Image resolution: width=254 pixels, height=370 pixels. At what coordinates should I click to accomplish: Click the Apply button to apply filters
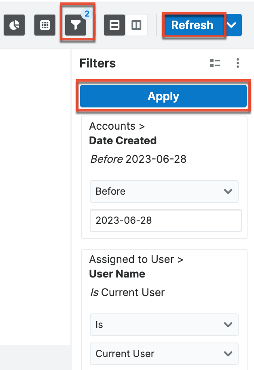(163, 96)
